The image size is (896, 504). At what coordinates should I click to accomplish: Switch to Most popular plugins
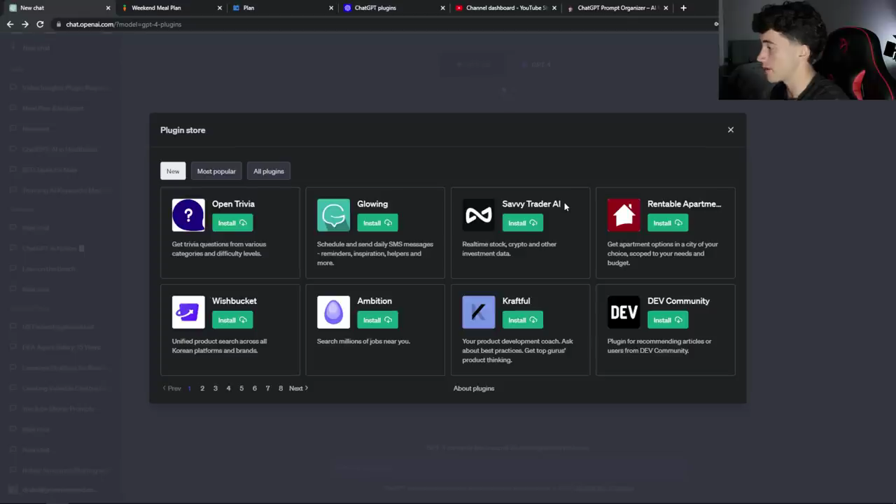tap(216, 171)
